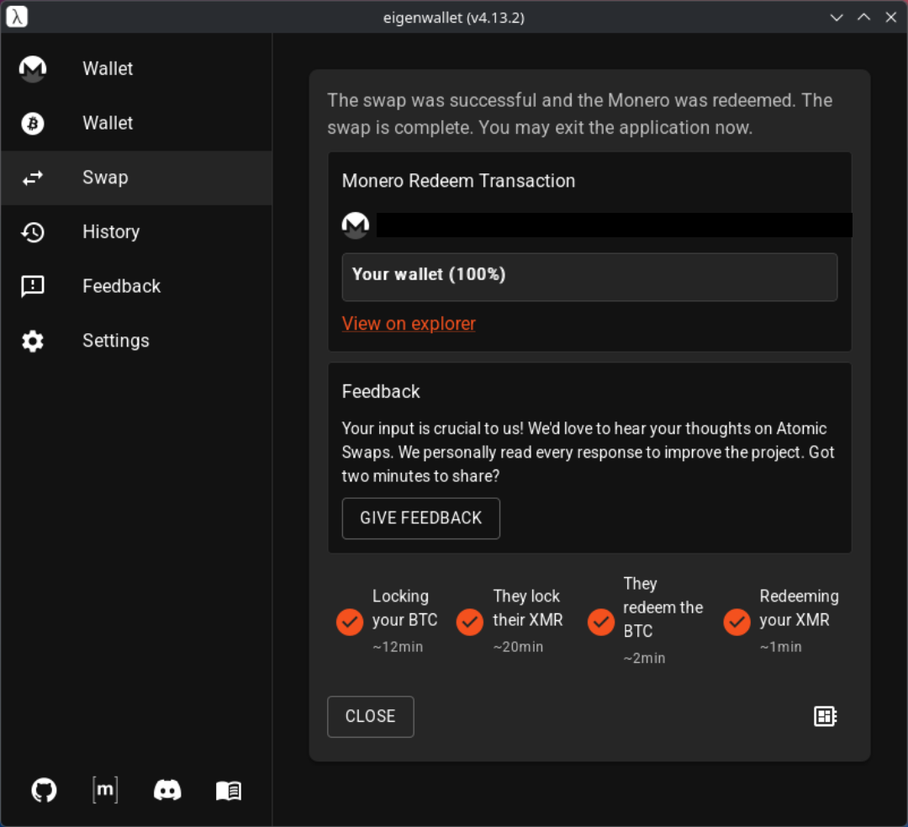Image resolution: width=908 pixels, height=827 pixels.
Task: Open the GitHub repository icon
Action: (44, 790)
